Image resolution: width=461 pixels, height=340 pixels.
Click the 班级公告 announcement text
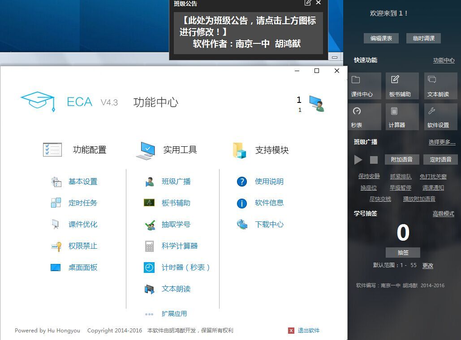coord(249,32)
